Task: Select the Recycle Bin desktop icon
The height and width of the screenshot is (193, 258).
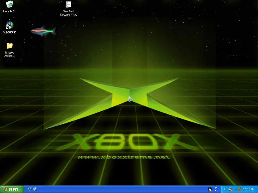Action: click(x=10, y=7)
